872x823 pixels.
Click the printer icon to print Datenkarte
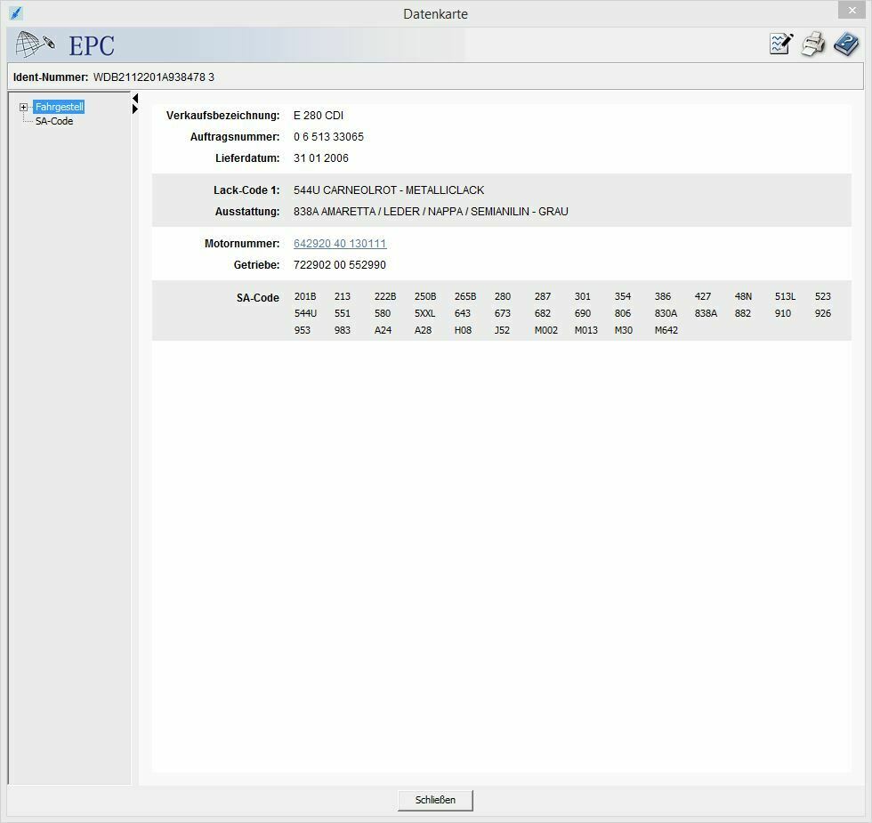813,44
